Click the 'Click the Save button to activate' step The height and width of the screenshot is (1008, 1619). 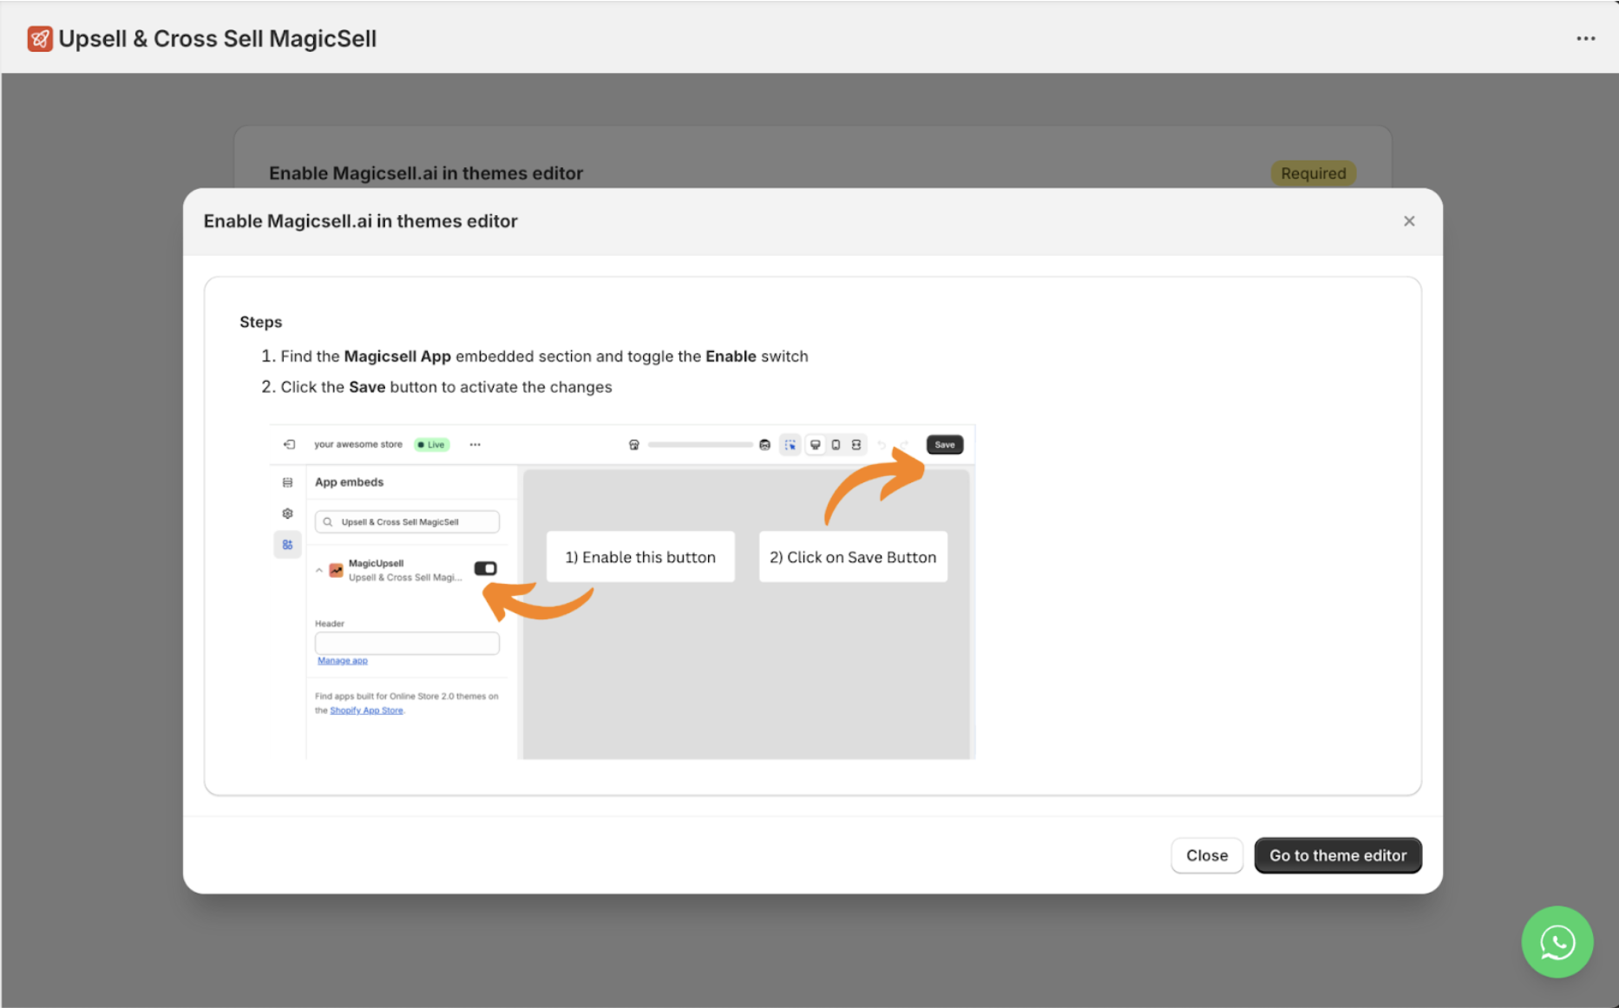click(446, 387)
